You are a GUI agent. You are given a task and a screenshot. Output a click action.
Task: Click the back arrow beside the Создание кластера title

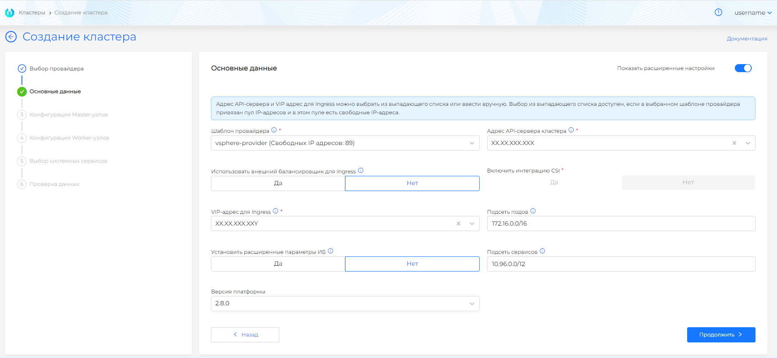pos(11,37)
